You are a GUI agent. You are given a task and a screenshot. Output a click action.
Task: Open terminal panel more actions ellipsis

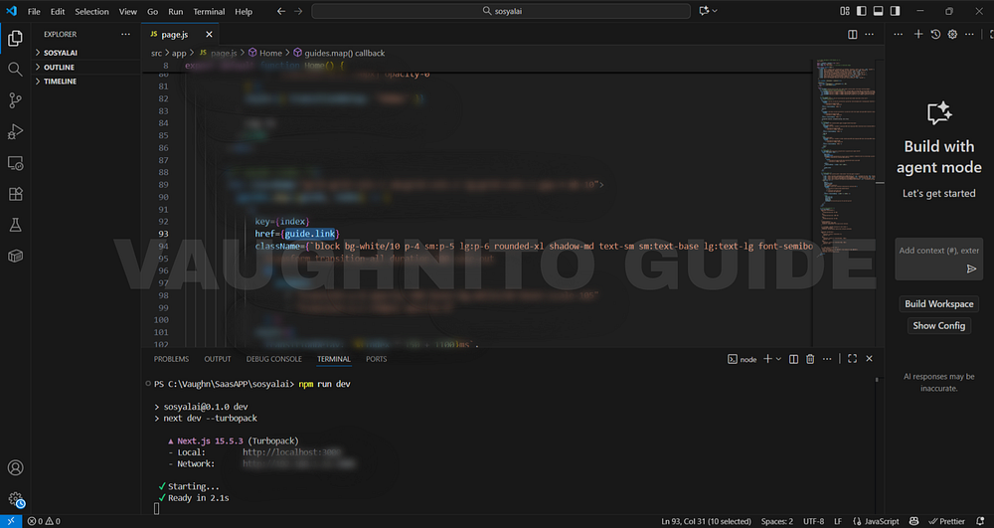click(x=827, y=359)
